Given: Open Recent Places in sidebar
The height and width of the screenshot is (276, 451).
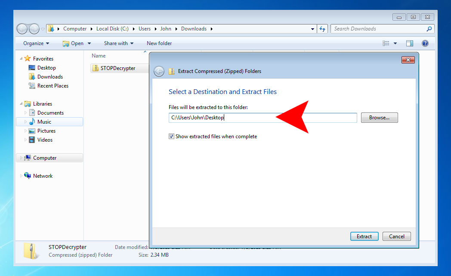Looking at the screenshot, I should click(53, 86).
